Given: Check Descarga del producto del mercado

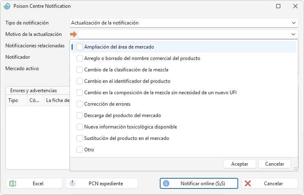Looking at the screenshot, I should coord(80,115).
